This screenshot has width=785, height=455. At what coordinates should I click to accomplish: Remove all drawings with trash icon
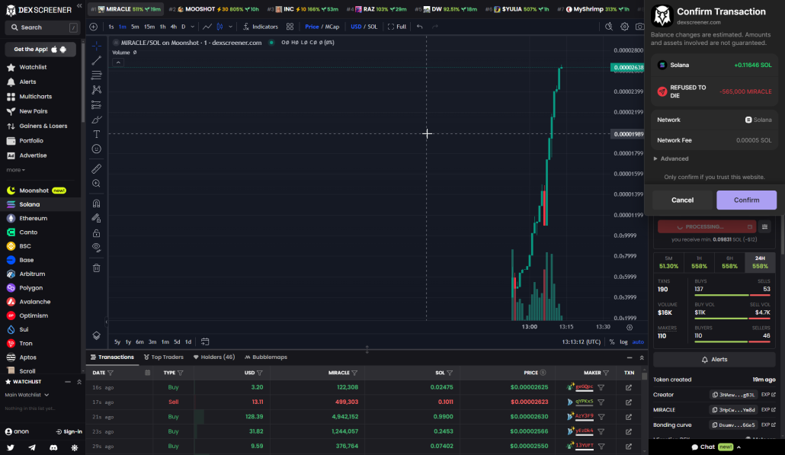click(96, 268)
